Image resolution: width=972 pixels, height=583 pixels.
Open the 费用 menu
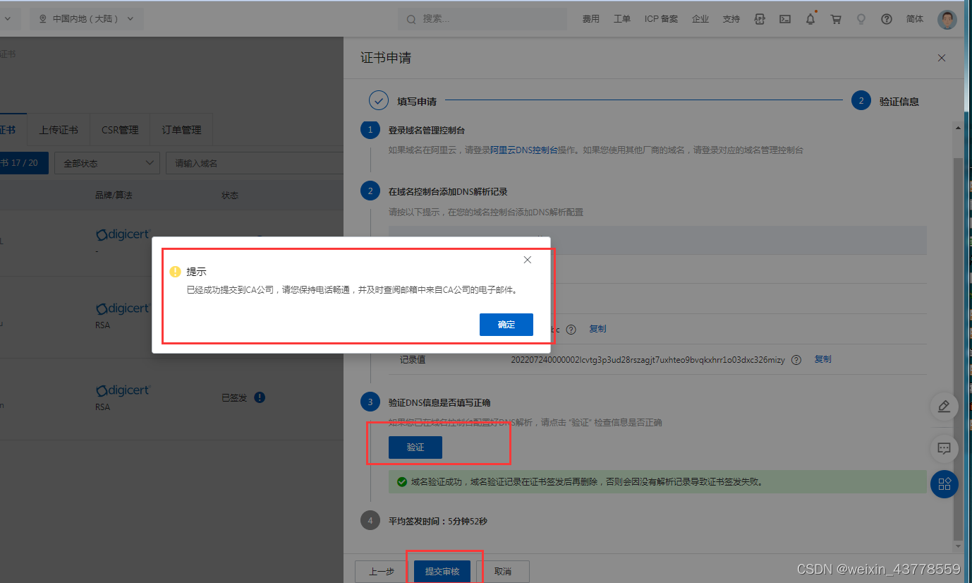[x=591, y=19]
